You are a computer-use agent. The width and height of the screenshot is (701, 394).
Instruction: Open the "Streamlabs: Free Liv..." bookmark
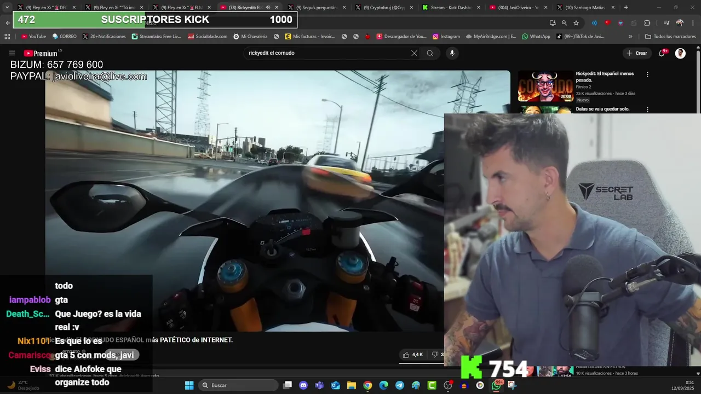click(x=157, y=37)
